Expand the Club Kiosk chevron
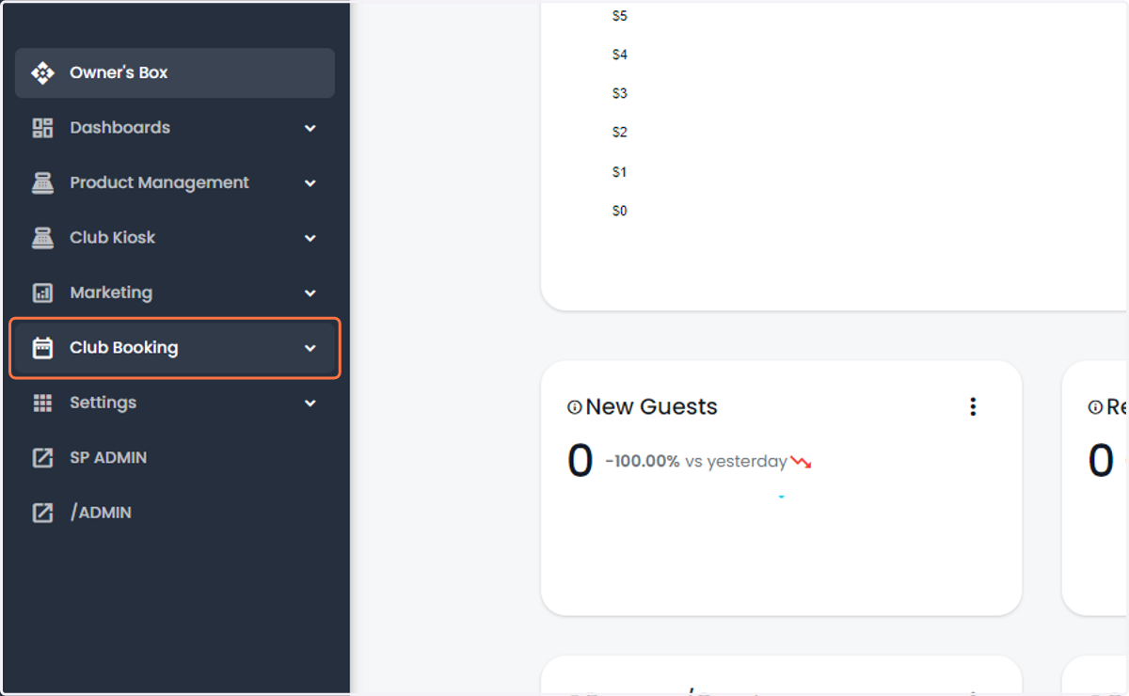 point(310,238)
